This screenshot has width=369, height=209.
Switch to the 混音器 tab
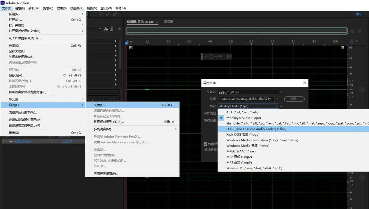(x=168, y=22)
